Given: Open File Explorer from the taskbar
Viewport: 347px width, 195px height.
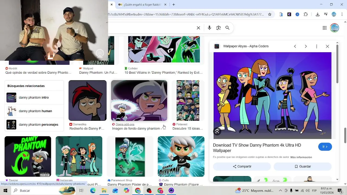Looking at the screenshot, I should 104,191.
